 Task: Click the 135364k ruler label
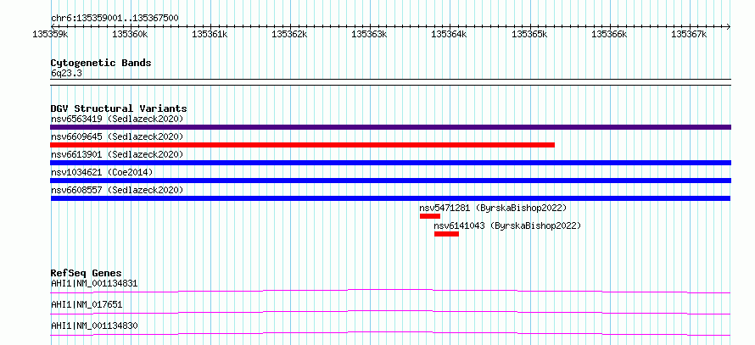click(450, 34)
